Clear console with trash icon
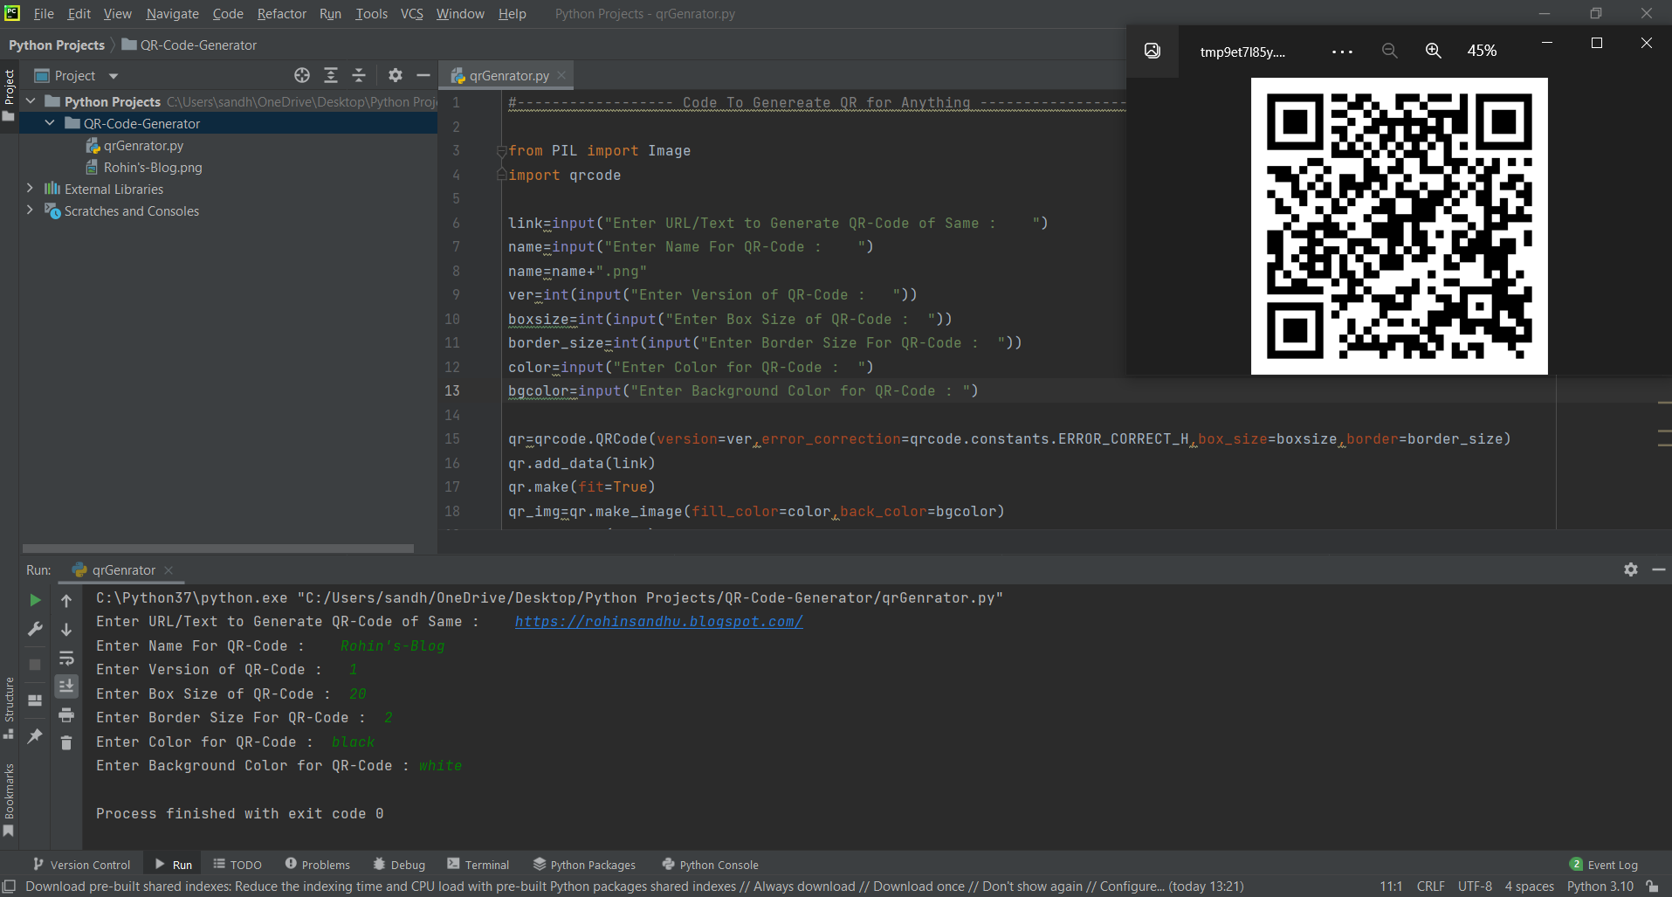Image resolution: width=1672 pixels, height=897 pixels. 66,742
